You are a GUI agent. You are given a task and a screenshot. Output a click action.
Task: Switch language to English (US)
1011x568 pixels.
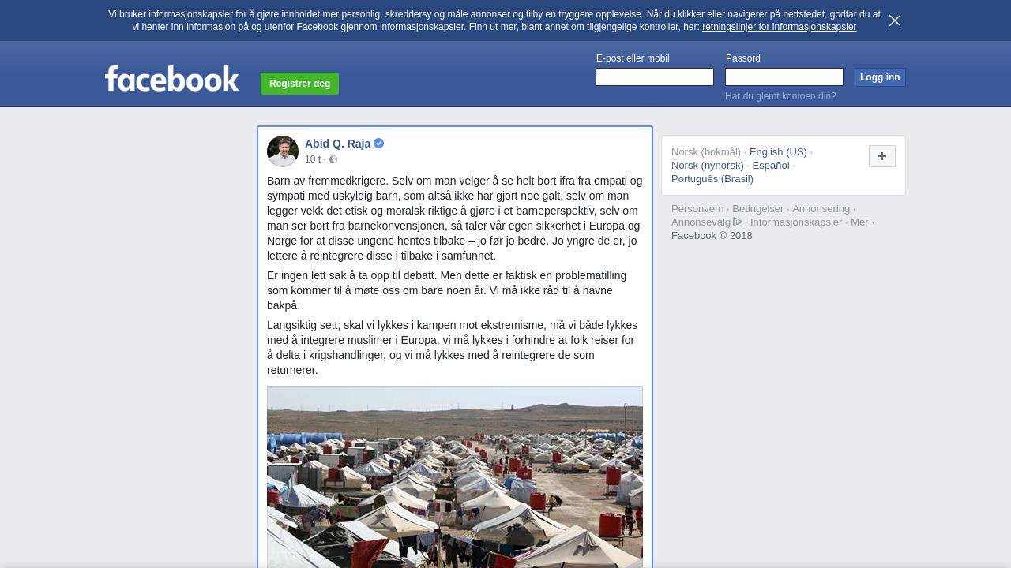778,152
